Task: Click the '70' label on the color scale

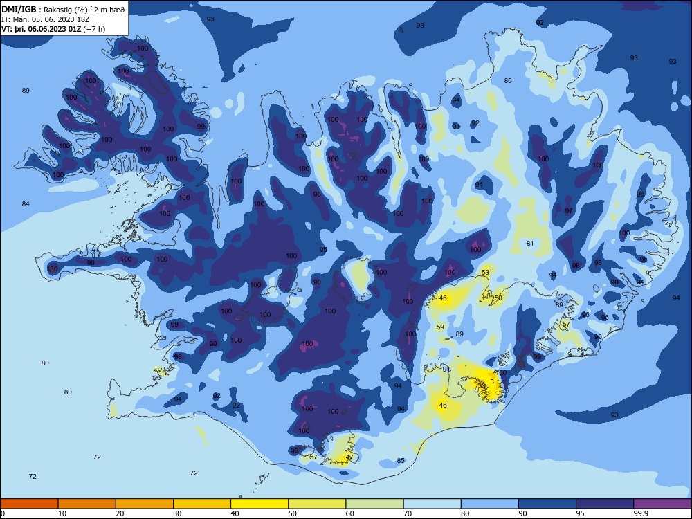Action: click(408, 513)
